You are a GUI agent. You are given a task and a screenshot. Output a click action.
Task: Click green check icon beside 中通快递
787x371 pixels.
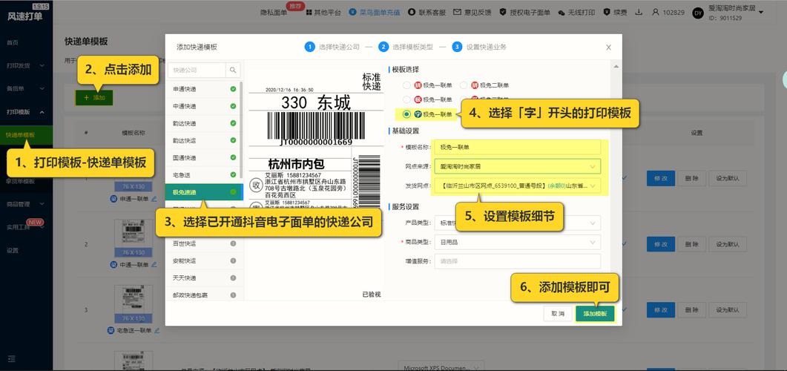click(x=233, y=106)
